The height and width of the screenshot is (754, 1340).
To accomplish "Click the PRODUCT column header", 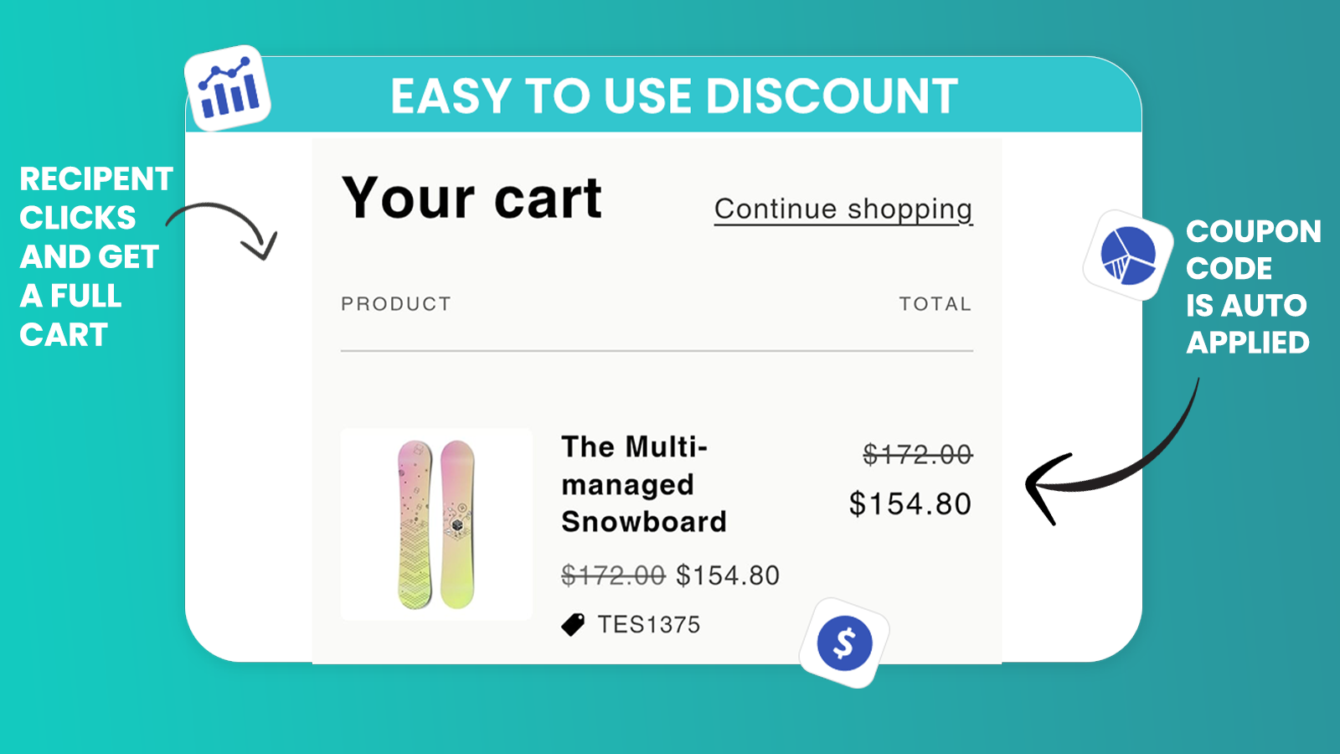I will 396,304.
